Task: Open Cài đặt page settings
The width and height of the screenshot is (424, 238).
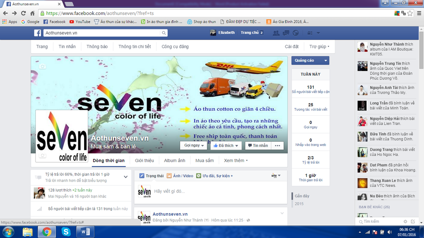Action: pos(292,46)
